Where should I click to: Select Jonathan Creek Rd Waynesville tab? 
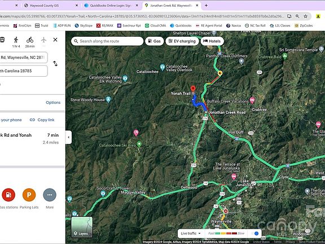pos(171,6)
